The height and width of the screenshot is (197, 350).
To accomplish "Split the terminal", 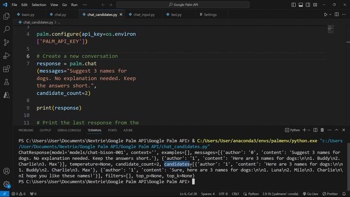I will click(x=315, y=130).
